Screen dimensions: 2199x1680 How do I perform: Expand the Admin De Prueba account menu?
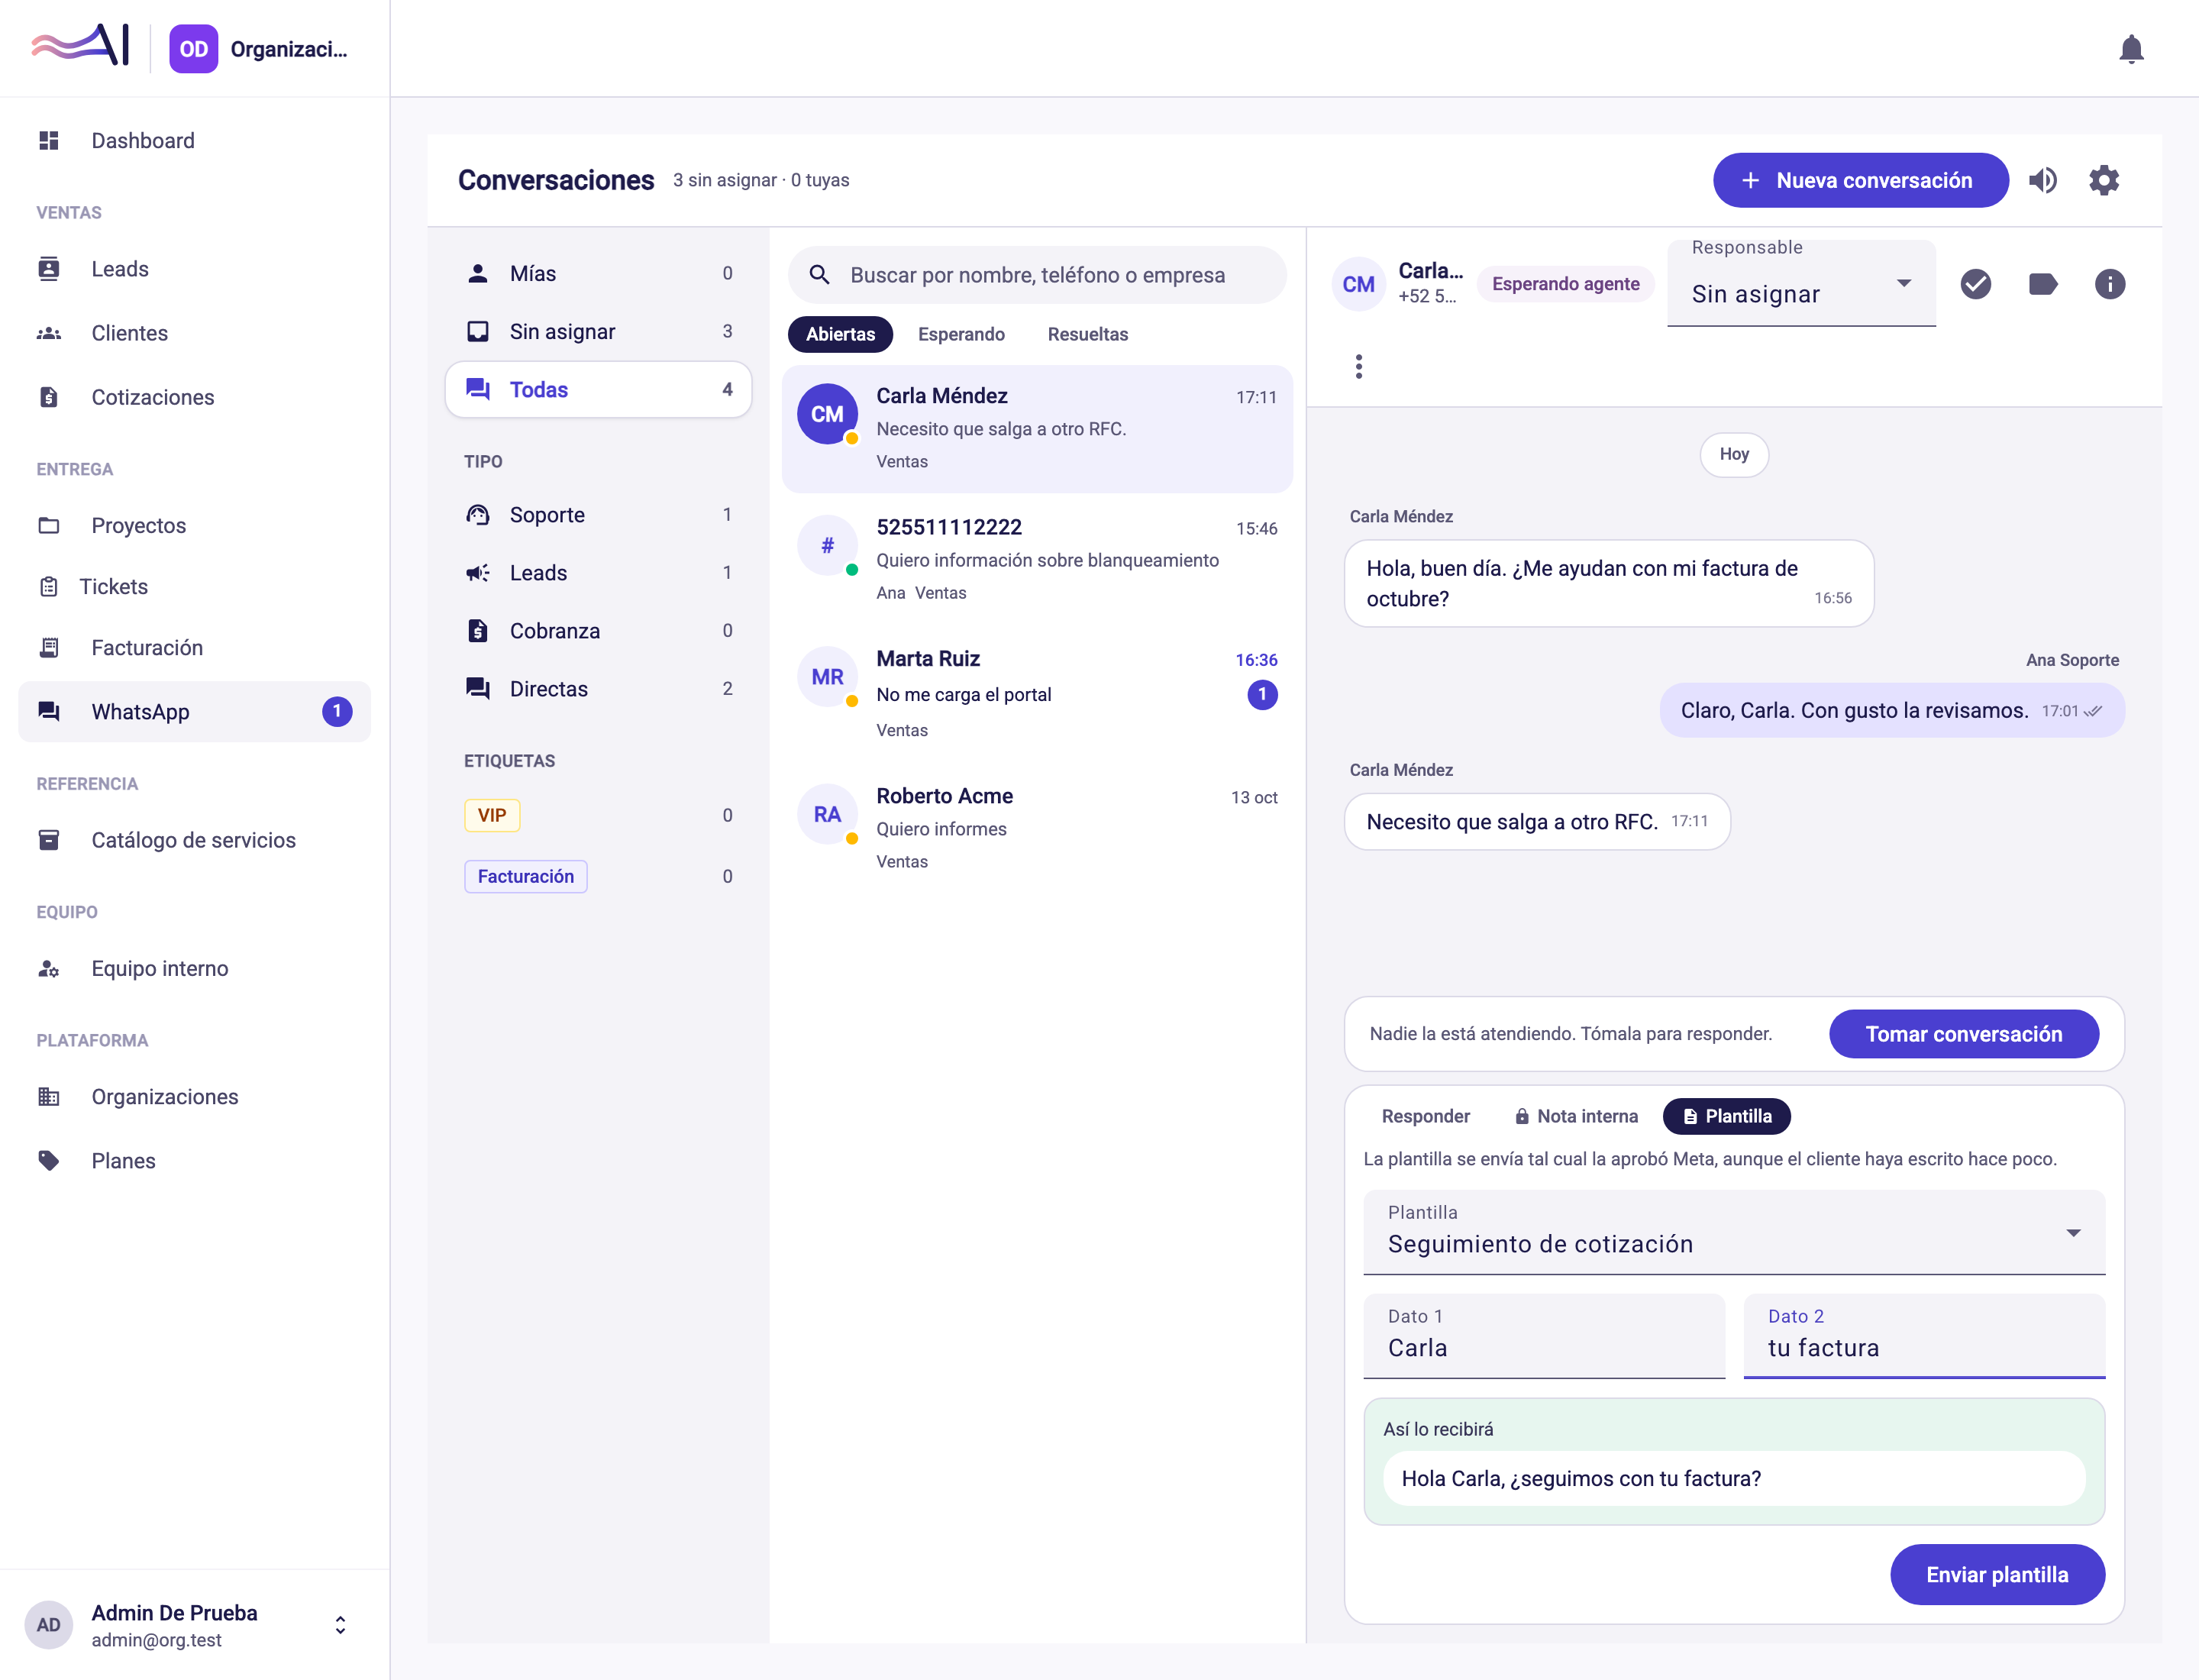[194, 1625]
